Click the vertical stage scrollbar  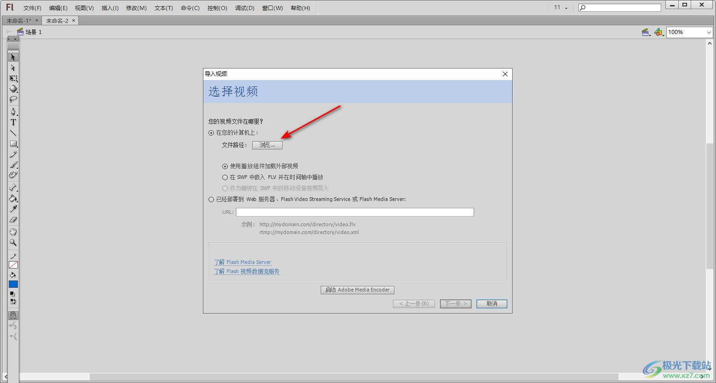710,206
